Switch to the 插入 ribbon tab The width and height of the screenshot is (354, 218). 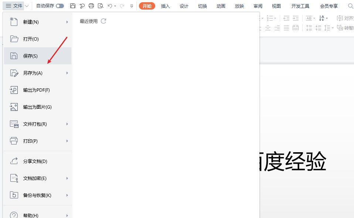click(x=165, y=6)
